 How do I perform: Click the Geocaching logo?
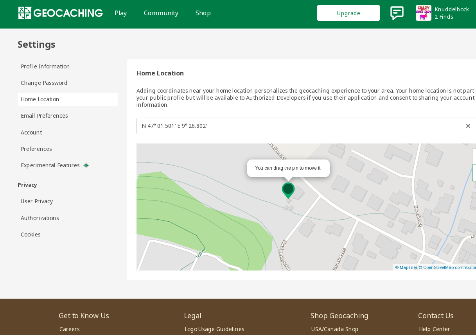pyautogui.click(x=60, y=13)
